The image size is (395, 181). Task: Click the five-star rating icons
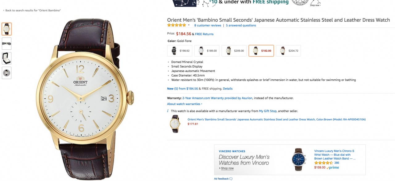(177, 25)
